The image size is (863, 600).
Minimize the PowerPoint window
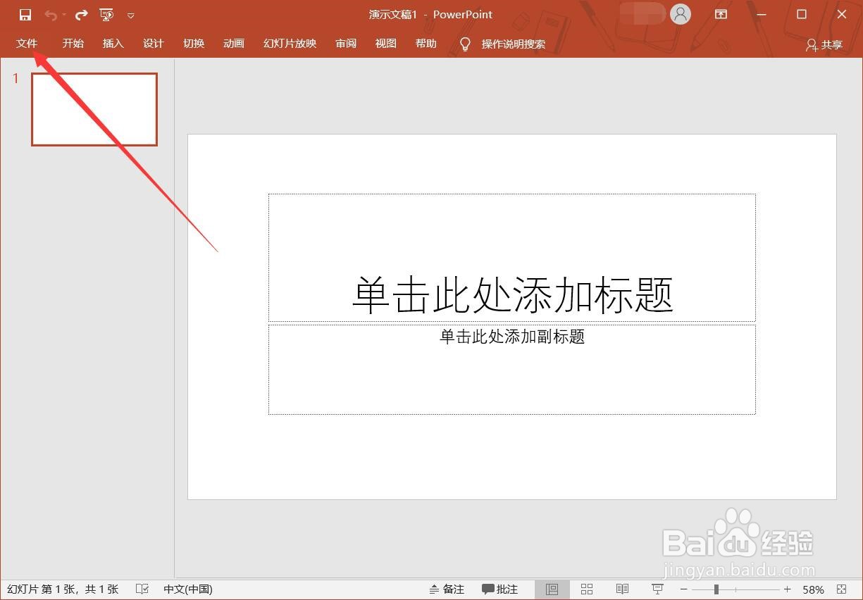(x=762, y=14)
